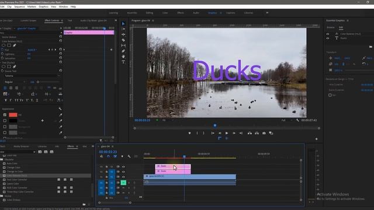
Task: Open Media Browser tab
Action: tap(21, 146)
